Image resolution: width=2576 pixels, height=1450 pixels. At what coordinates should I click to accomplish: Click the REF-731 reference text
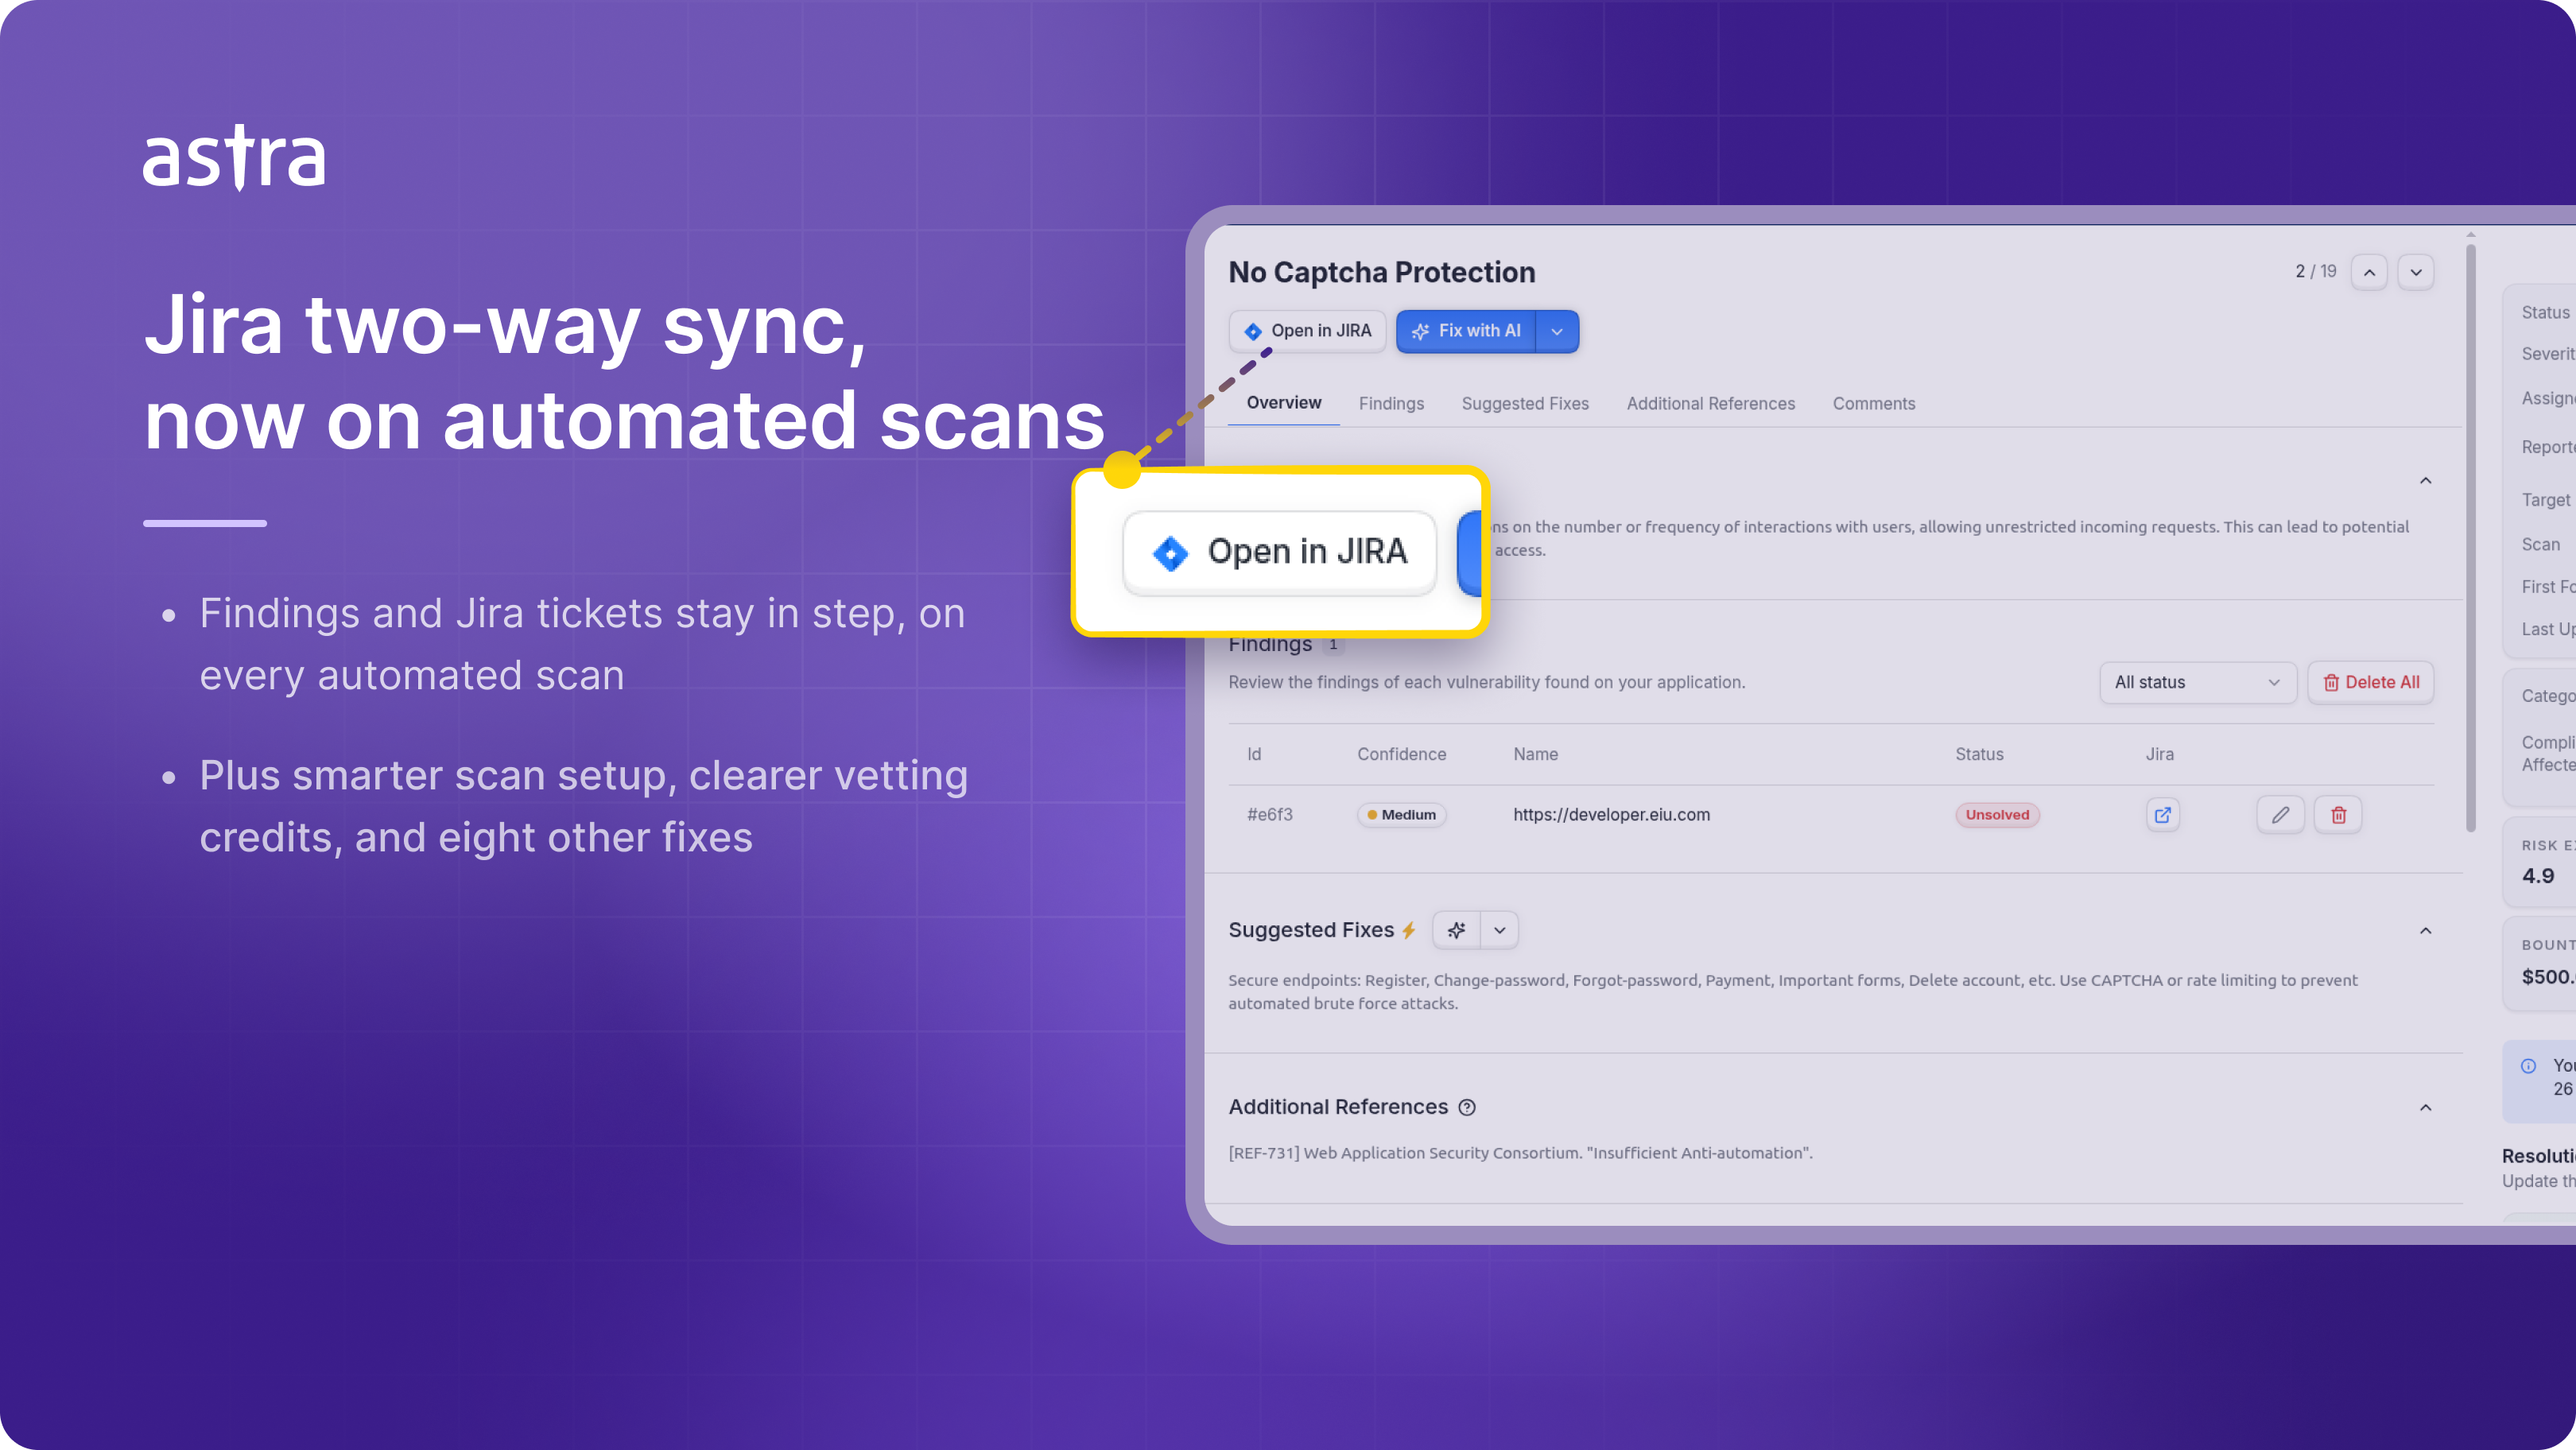point(1520,1153)
